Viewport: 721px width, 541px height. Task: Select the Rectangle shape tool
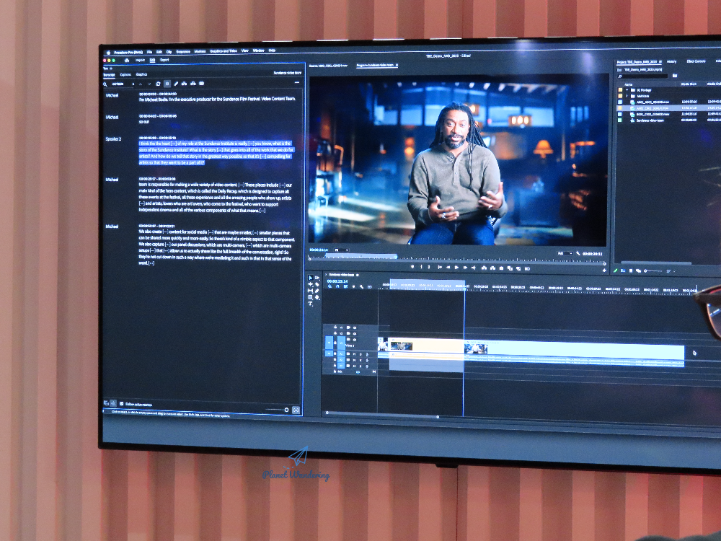pos(310,297)
